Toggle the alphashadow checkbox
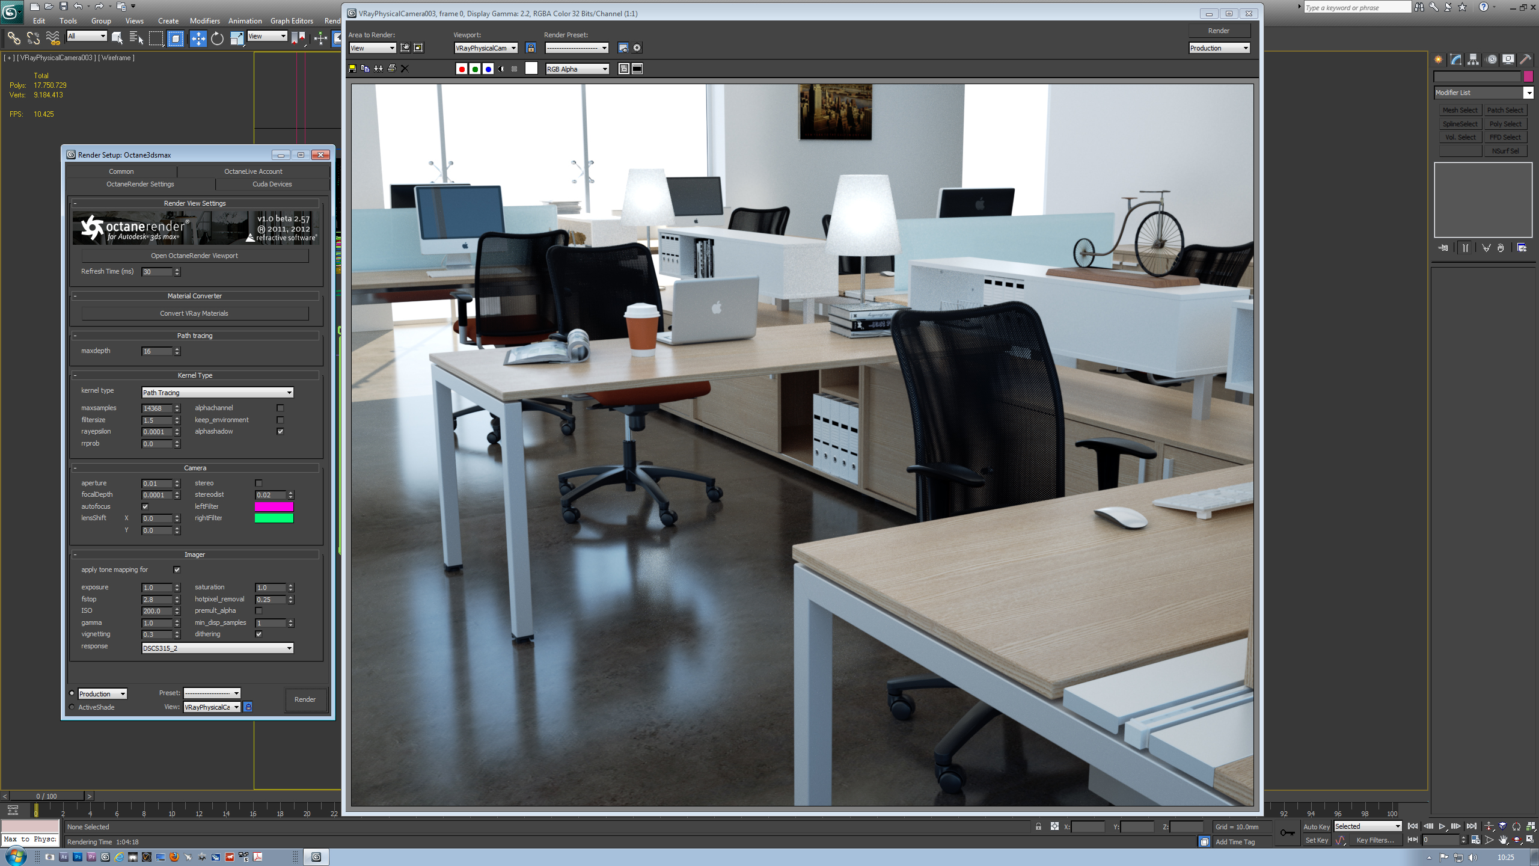Screen dimensions: 1539x866 [x=280, y=432]
